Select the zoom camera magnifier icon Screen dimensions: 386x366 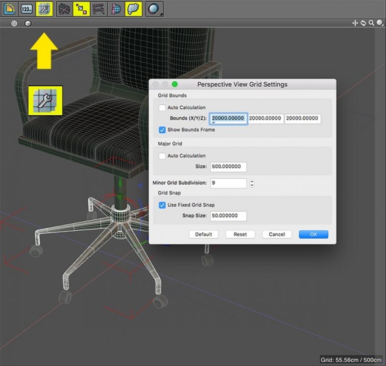pyautogui.click(x=371, y=23)
